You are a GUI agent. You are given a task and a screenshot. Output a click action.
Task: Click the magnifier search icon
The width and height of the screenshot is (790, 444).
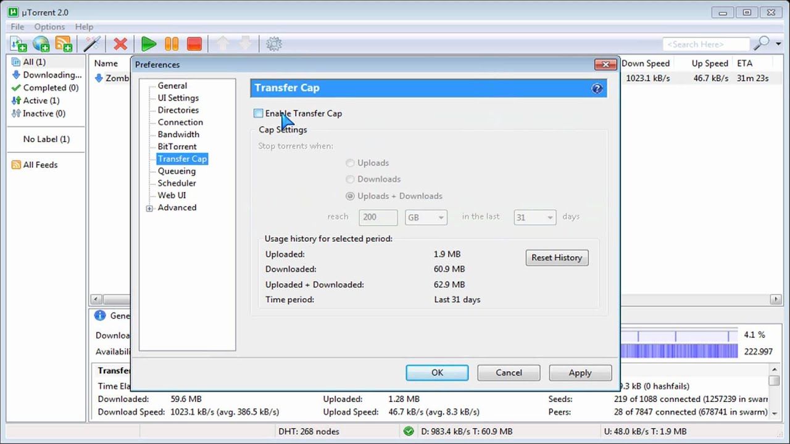coord(762,44)
